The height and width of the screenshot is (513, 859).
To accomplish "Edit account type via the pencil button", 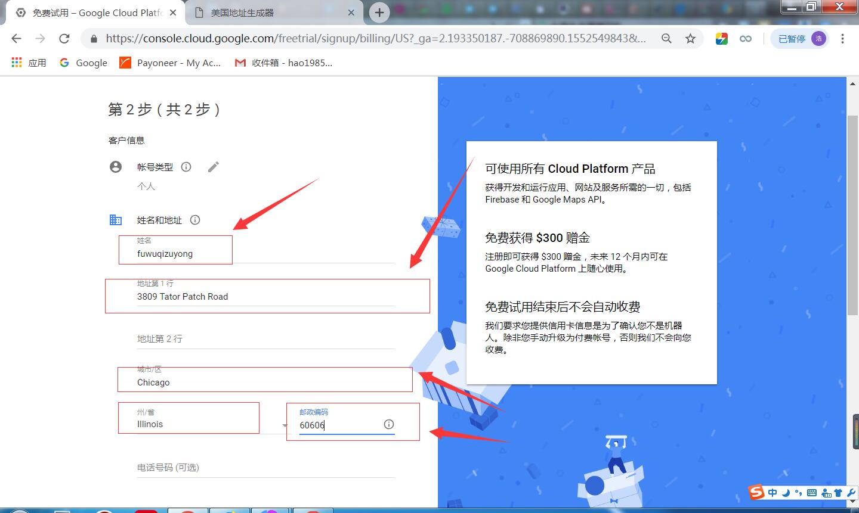I will 213,167.
